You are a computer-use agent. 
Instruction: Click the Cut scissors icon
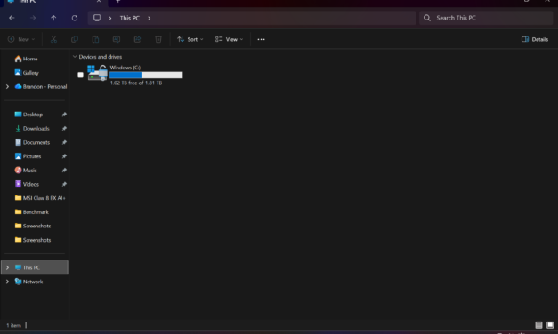click(53, 39)
